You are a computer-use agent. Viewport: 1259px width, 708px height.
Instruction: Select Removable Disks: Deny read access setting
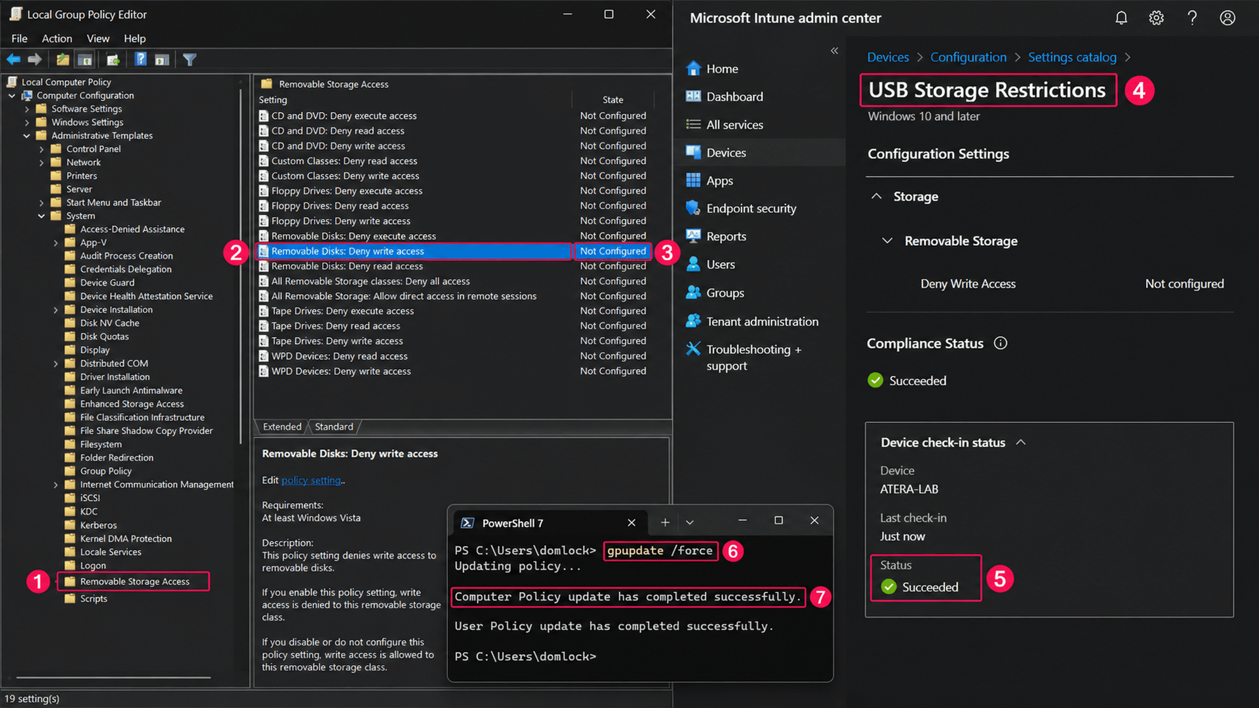tap(347, 266)
